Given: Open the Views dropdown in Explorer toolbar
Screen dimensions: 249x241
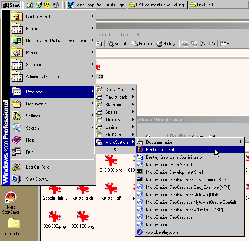Looking at the screenshot, I should pyautogui.click(x=225, y=44).
